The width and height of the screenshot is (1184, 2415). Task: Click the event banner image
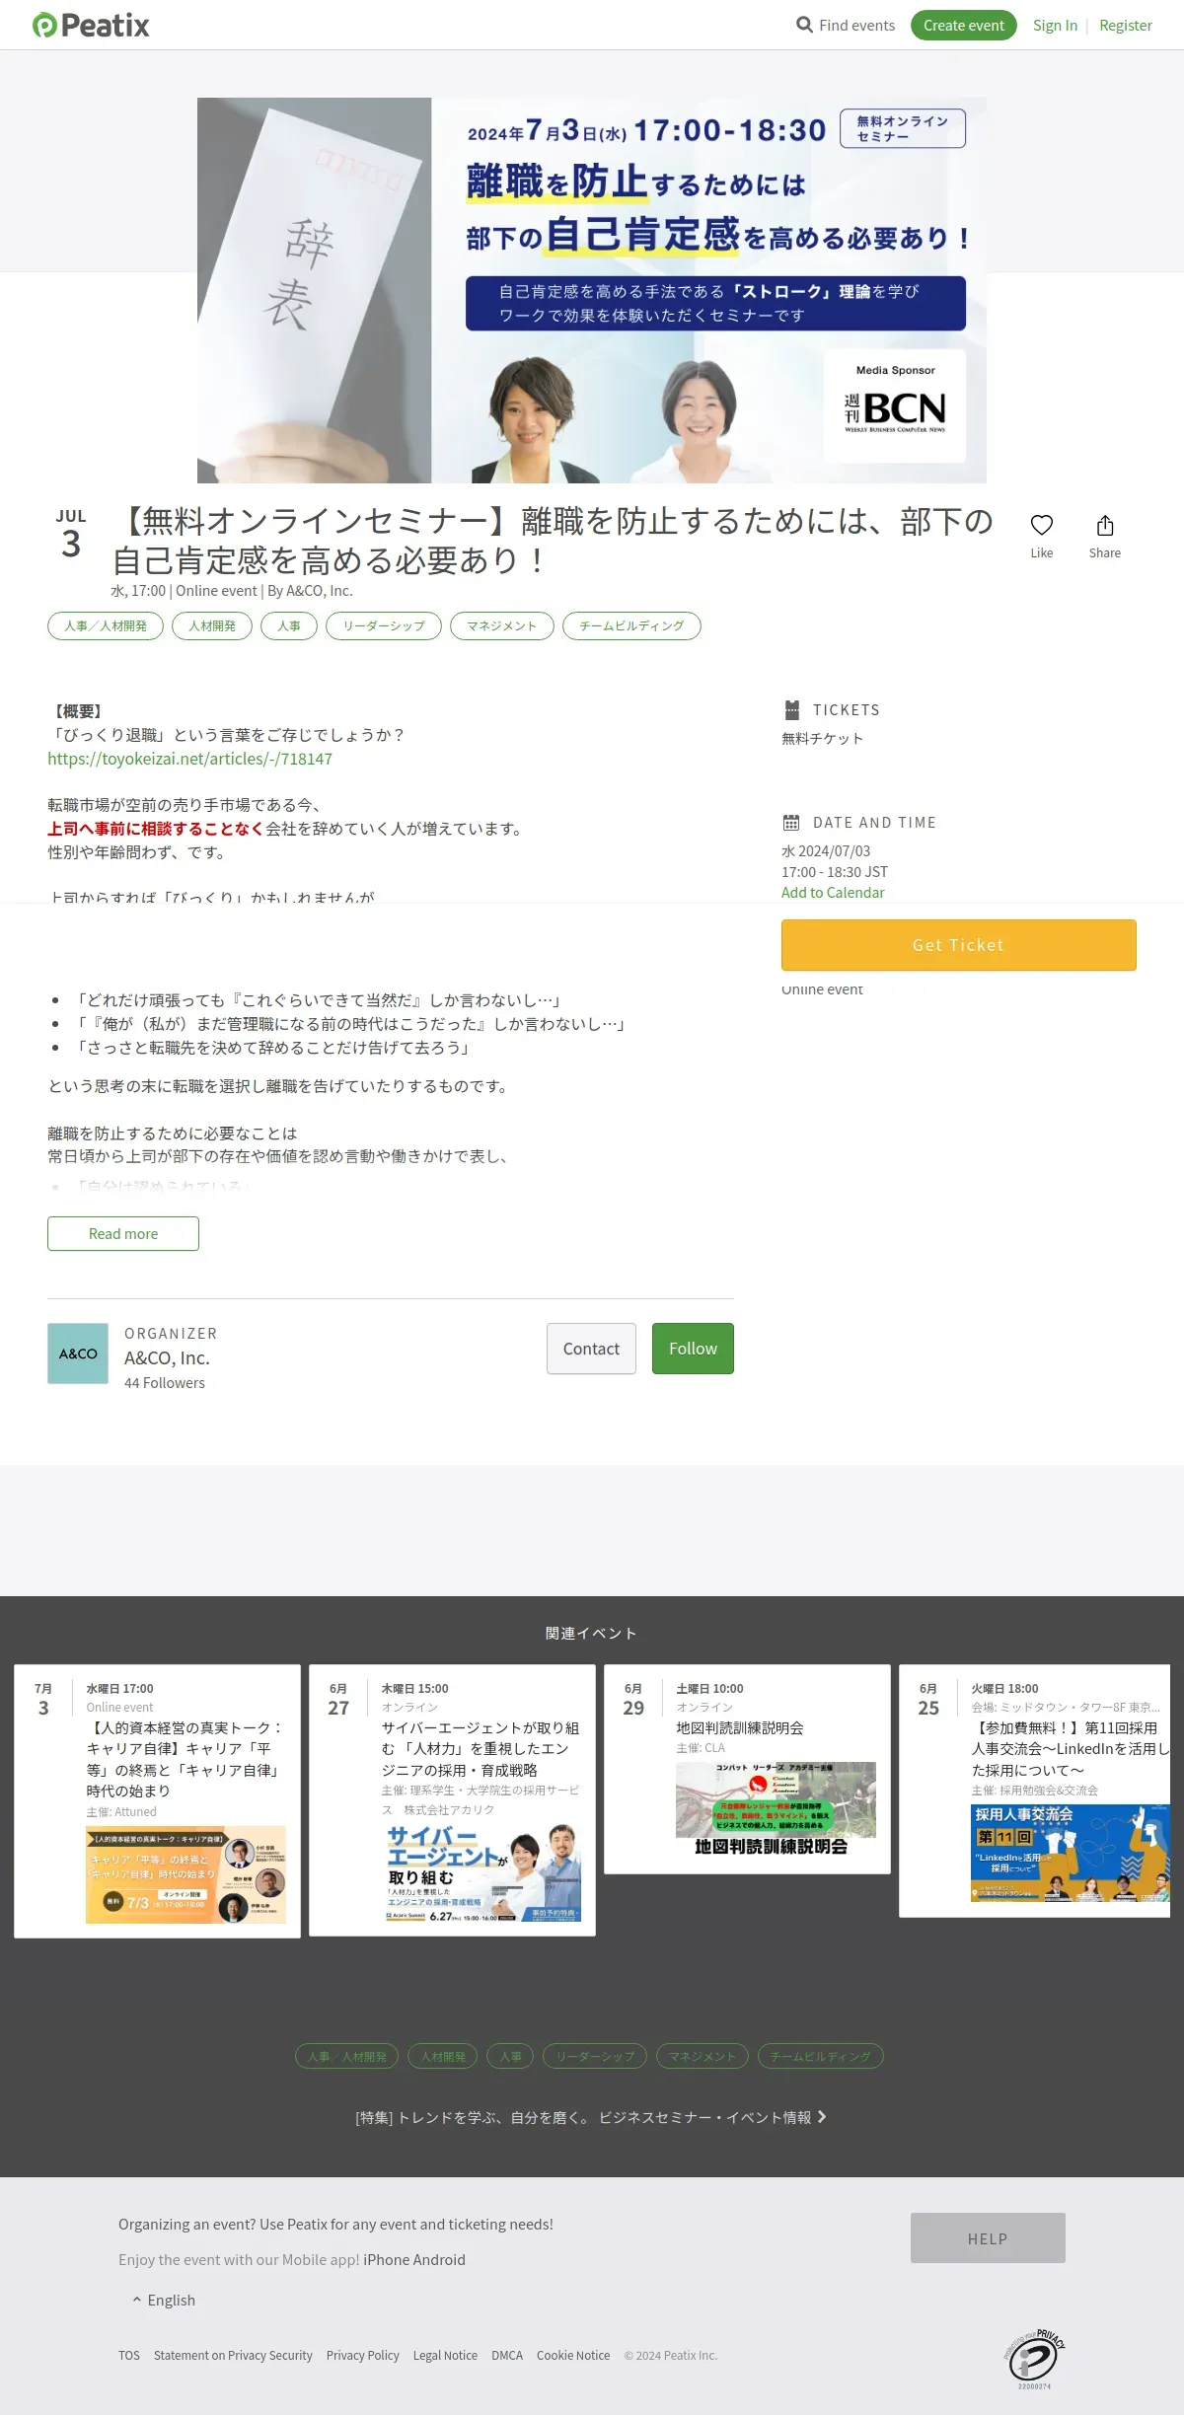[592, 290]
